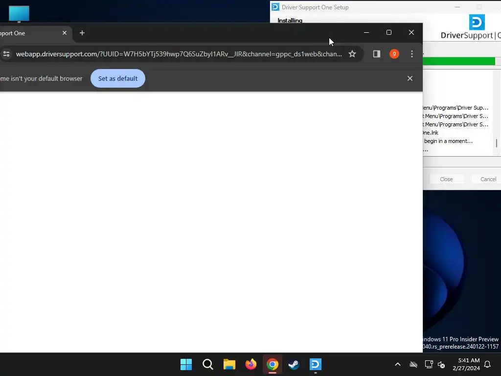Select desktop monitor icon at top left
Screen dimensions: 501x376
[19, 14]
